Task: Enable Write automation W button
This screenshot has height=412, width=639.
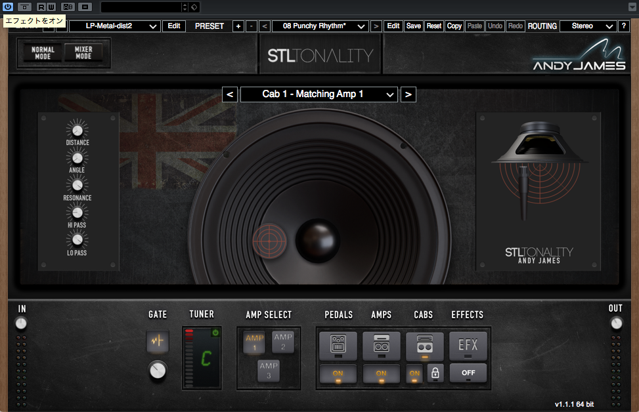Action: [x=51, y=7]
